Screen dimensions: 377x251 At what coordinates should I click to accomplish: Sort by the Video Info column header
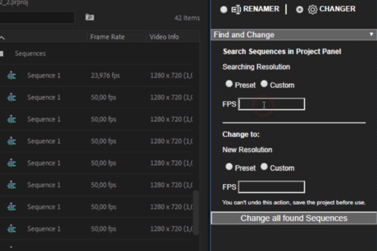click(164, 37)
